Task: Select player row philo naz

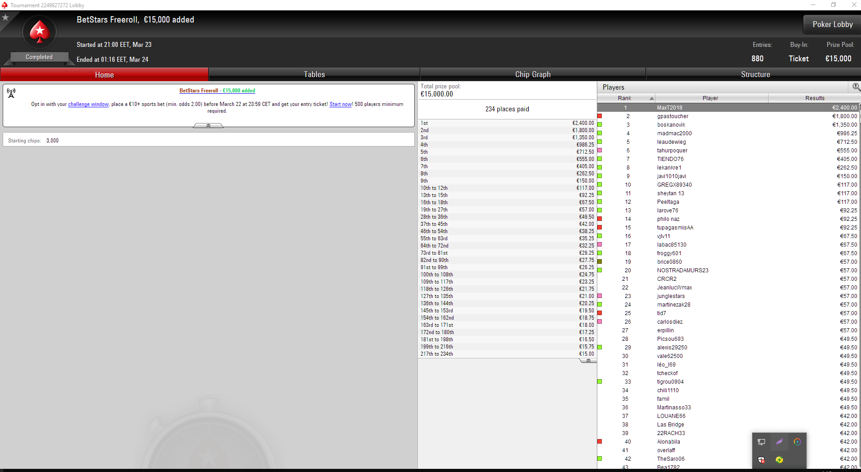Action: tap(728, 219)
